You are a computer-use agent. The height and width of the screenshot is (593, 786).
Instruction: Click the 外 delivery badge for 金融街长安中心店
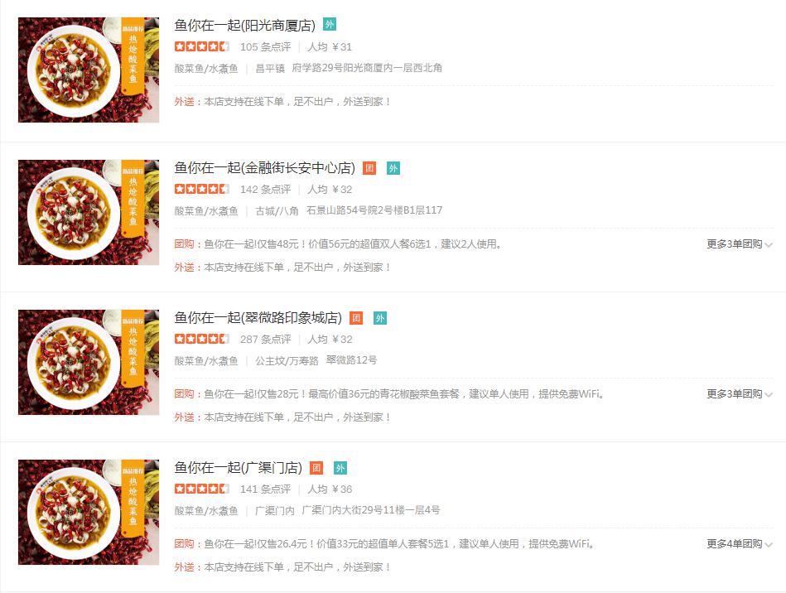click(393, 168)
